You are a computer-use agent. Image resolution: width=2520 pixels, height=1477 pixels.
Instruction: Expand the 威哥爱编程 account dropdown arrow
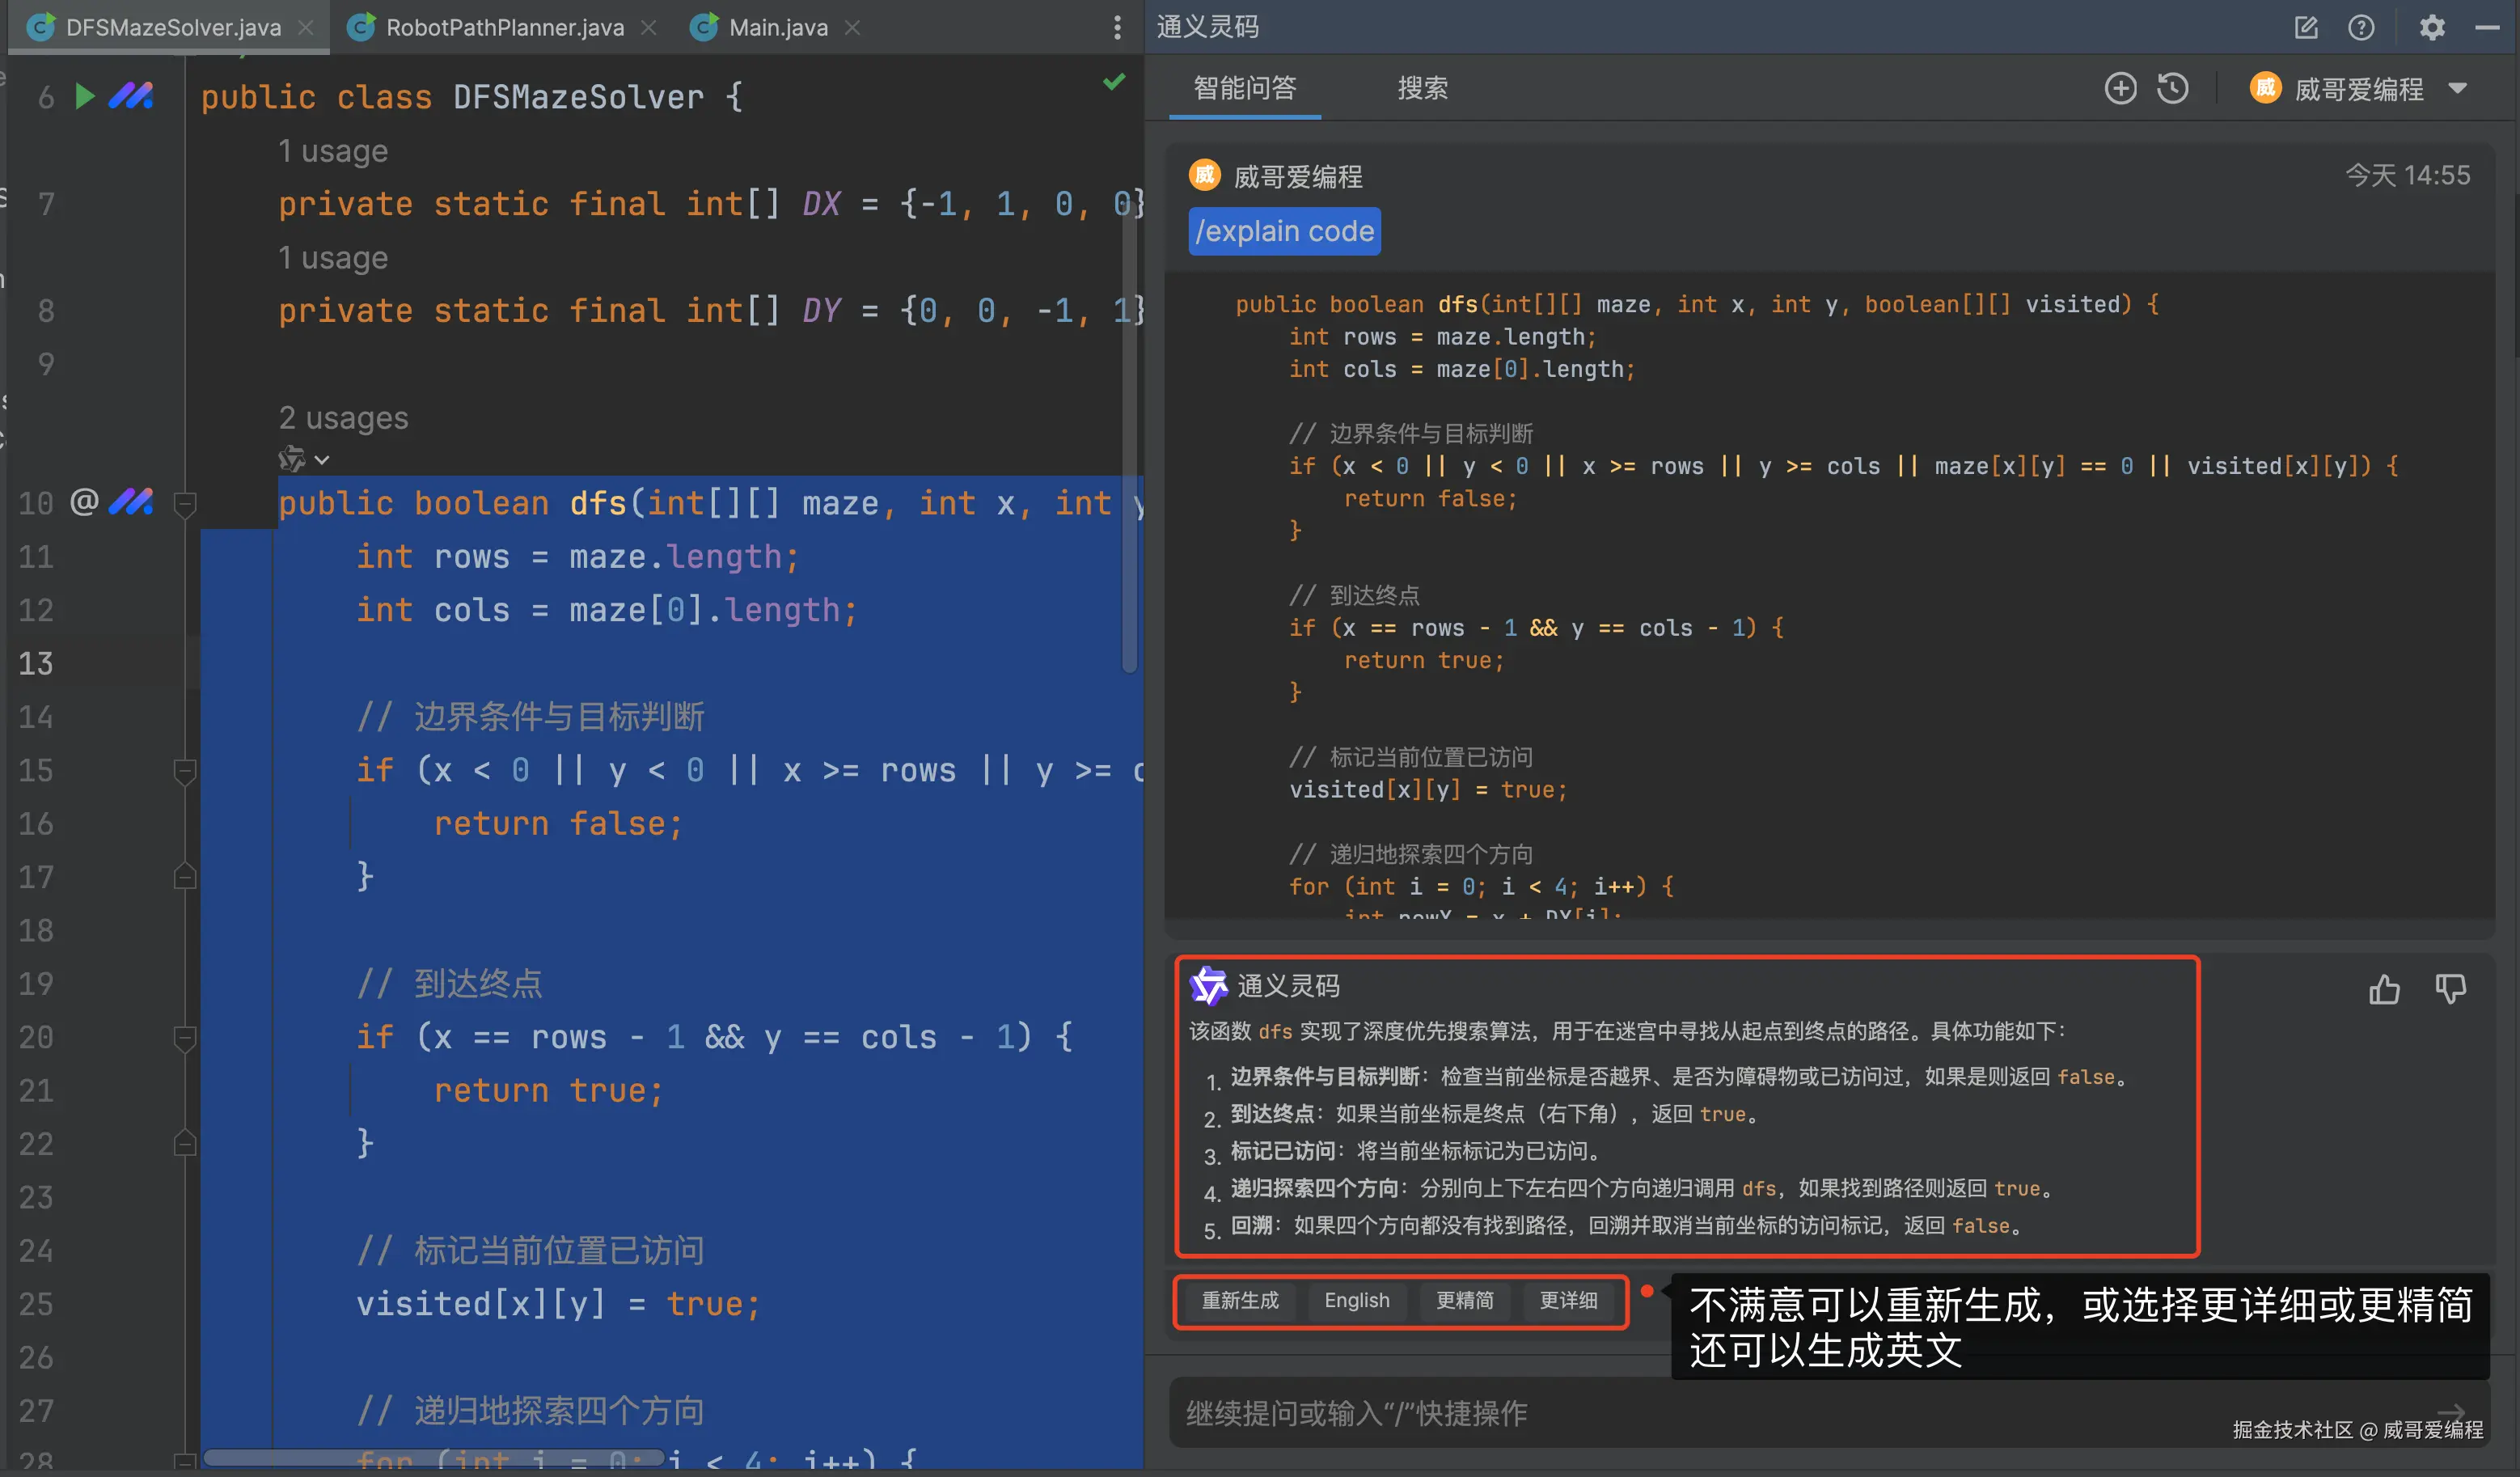[2458, 89]
